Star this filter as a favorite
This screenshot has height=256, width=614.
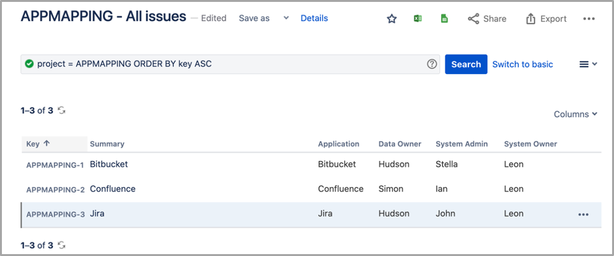pos(392,19)
